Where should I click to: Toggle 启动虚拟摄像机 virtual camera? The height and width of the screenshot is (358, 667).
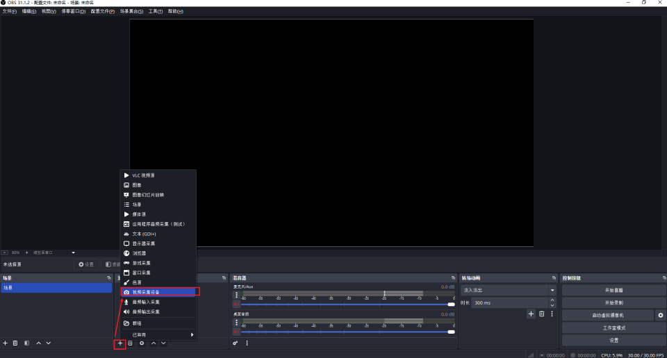[x=608, y=315]
